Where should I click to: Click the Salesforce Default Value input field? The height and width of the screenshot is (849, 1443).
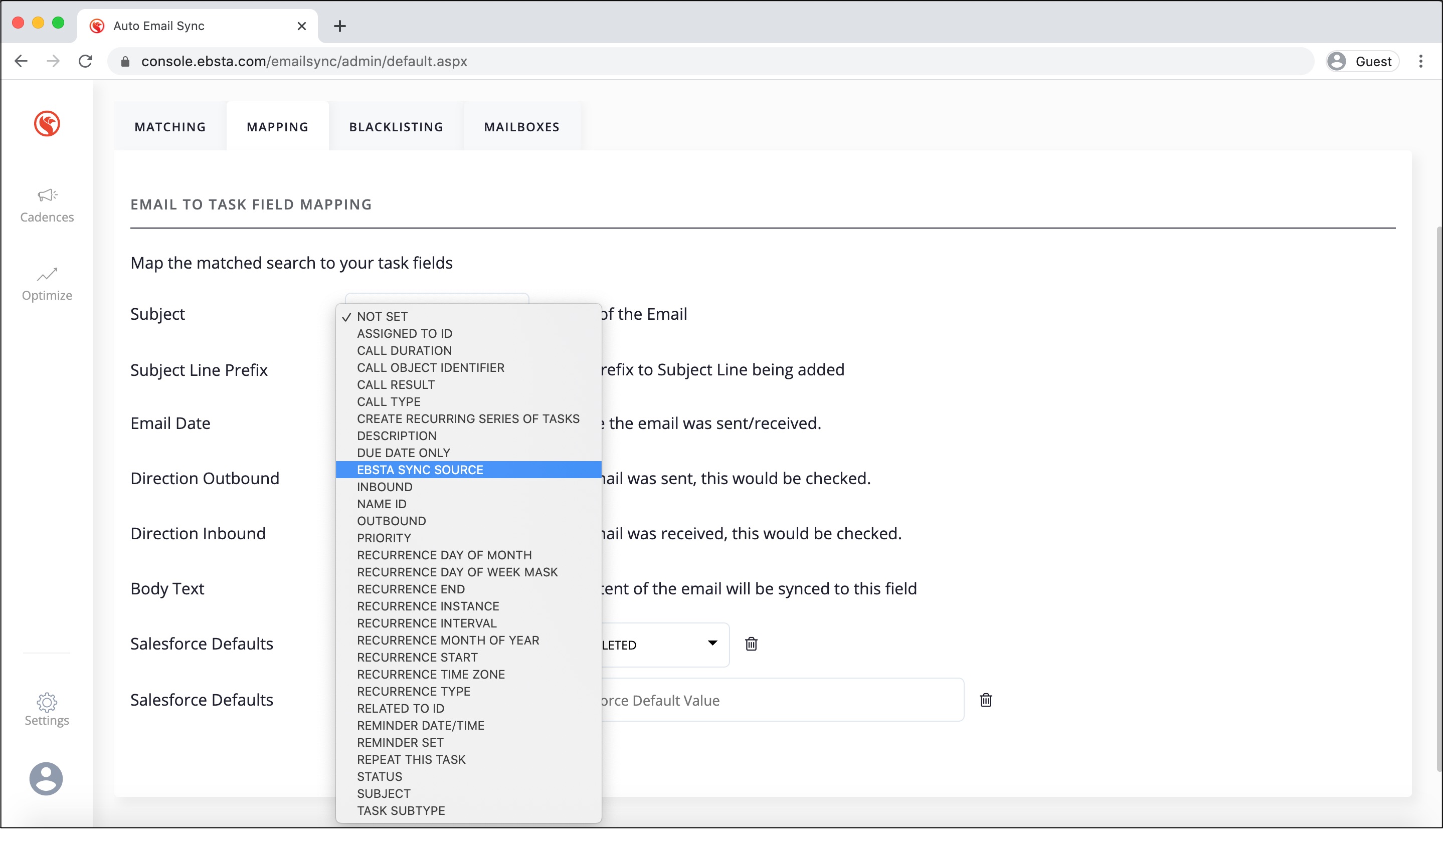point(779,700)
